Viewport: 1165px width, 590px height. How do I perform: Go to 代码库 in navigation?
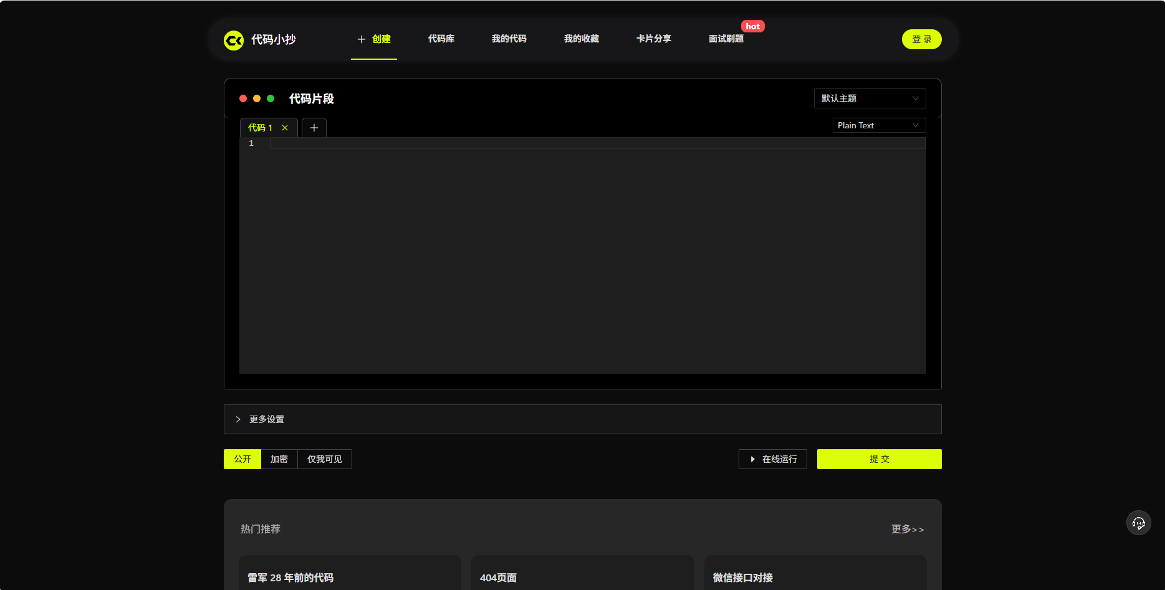pos(441,39)
